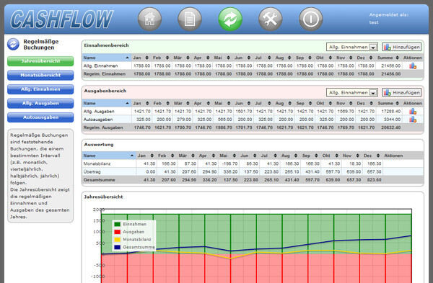Click the CASHFLOW logo
The width and height of the screenshot is (433, 283).
pyautogui.click(x=62, y=19)
